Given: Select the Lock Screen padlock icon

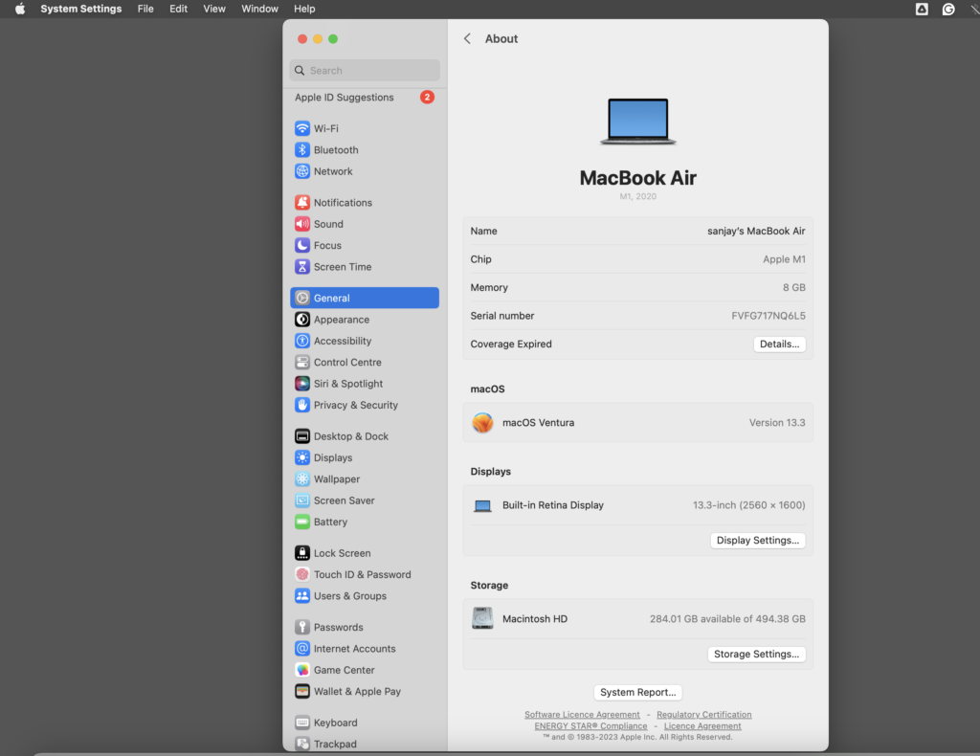Looking at the screenshot, I should 302,553.
